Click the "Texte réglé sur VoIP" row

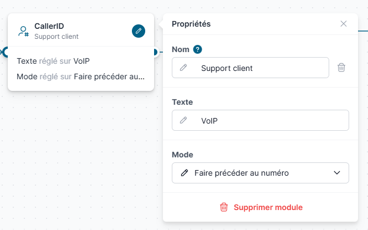[x=54, y=61]
